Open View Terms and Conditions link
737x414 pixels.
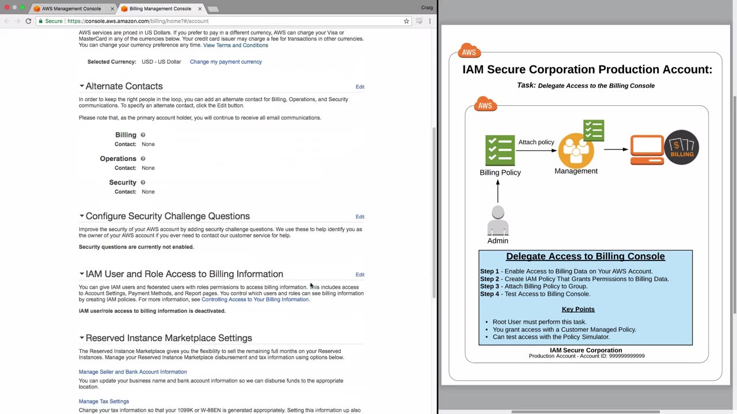point(235,45)
